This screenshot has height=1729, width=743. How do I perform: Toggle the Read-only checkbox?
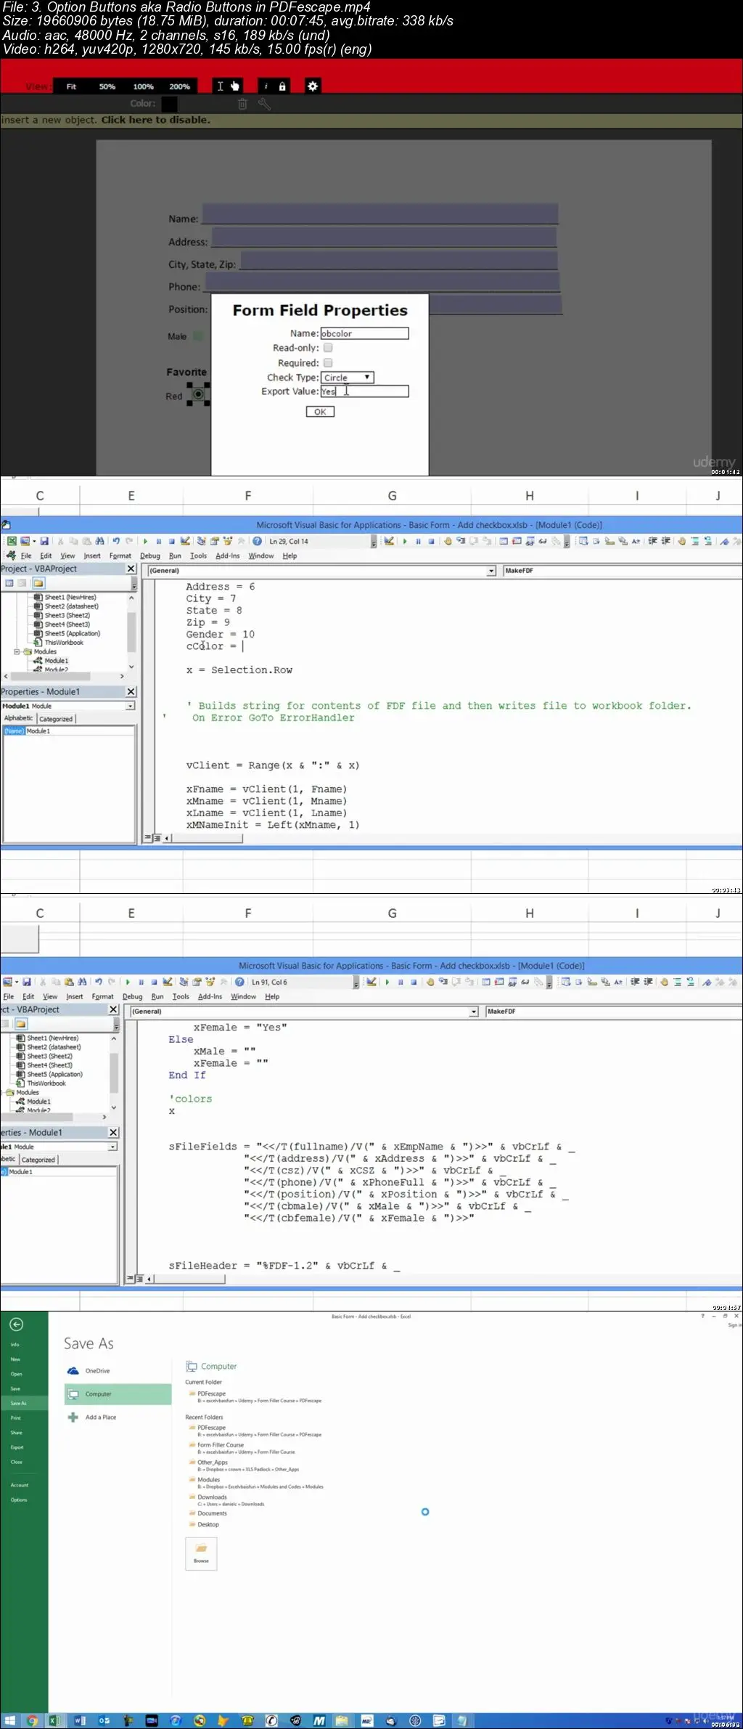coord(328,348)
